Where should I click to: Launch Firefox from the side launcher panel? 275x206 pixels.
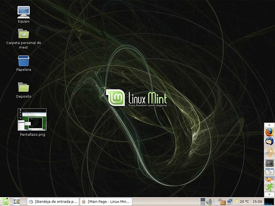coord(269,132)
